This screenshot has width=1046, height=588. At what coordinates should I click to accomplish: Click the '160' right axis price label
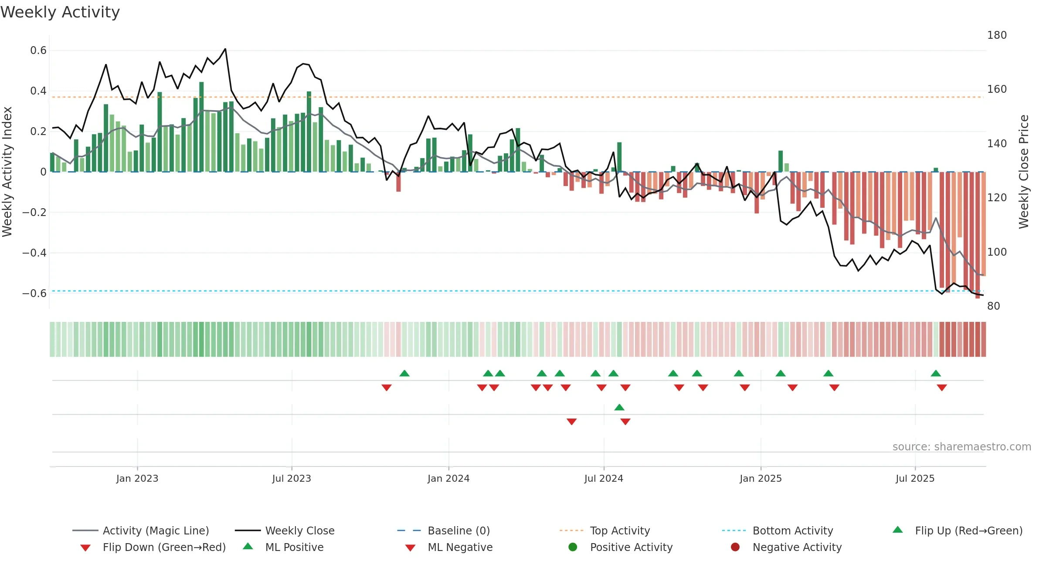coord(997,89)
